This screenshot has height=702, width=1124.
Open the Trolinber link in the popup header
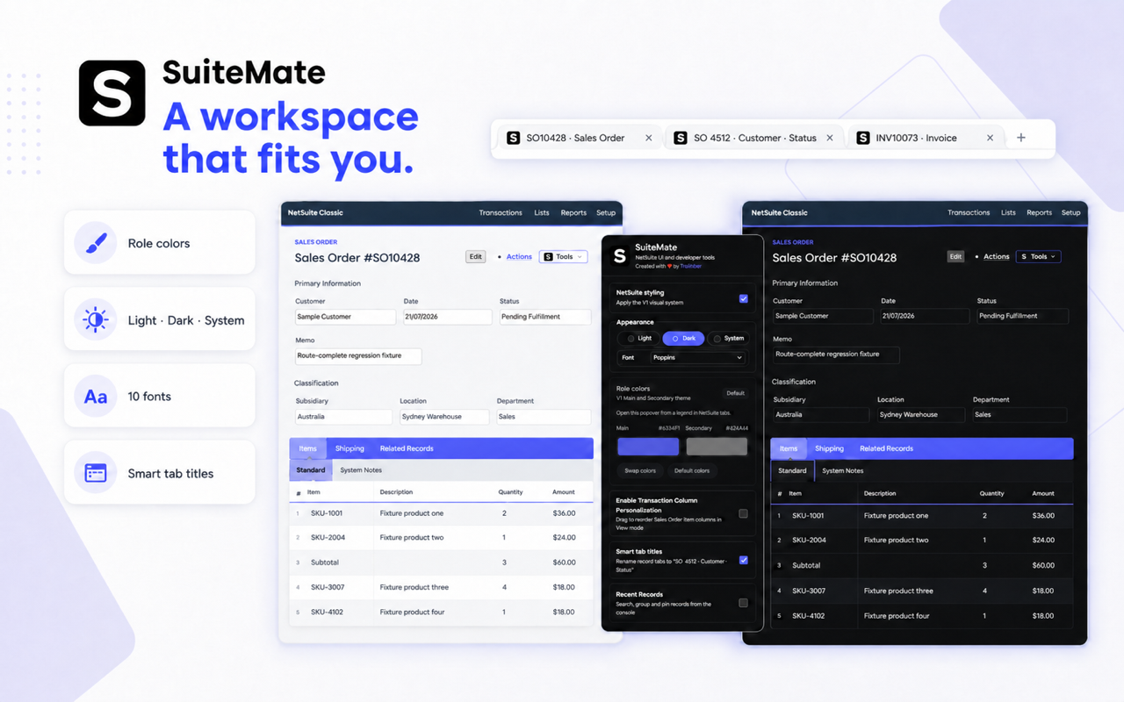pos(690,266)
